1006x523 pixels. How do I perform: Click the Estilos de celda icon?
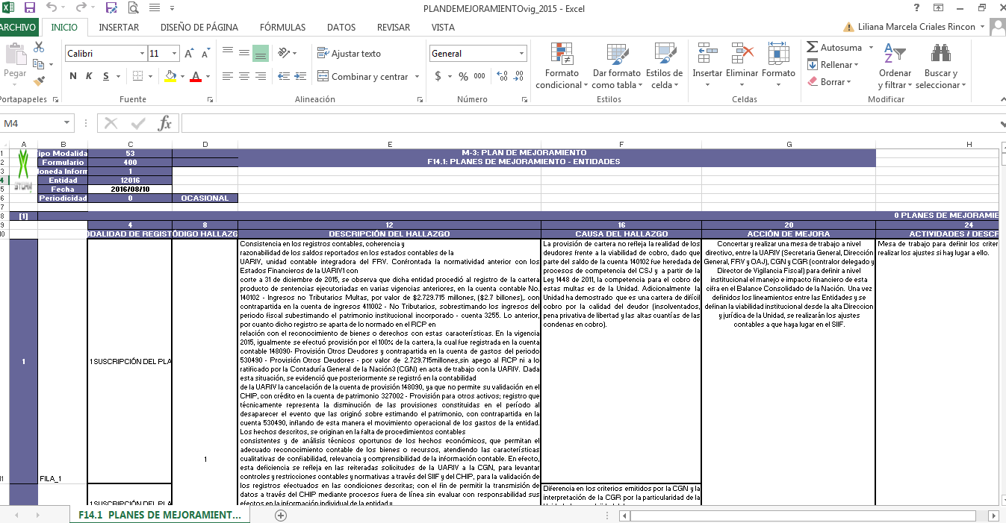[664, 54]
